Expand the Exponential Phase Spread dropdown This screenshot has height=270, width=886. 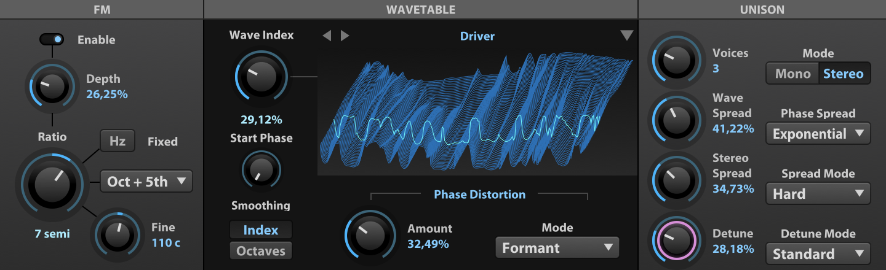click(818, 134)
